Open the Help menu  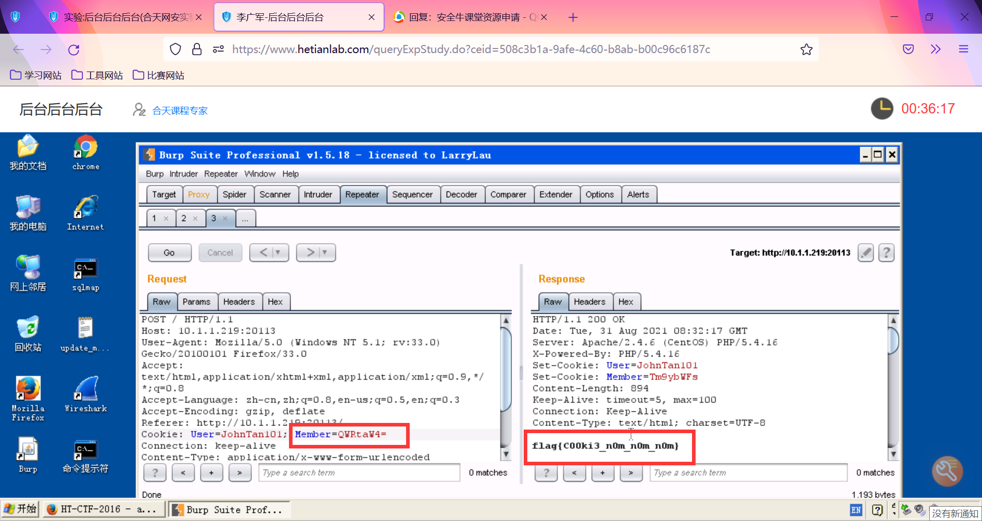click(x=291, y=174)
